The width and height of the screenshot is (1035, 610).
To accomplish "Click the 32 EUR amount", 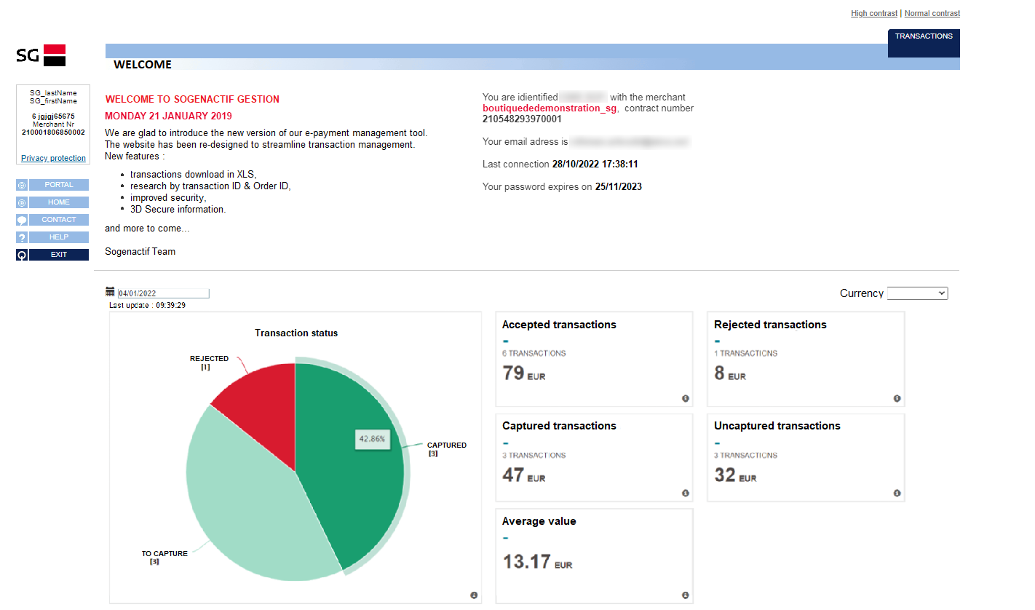I will pos(735,475).
